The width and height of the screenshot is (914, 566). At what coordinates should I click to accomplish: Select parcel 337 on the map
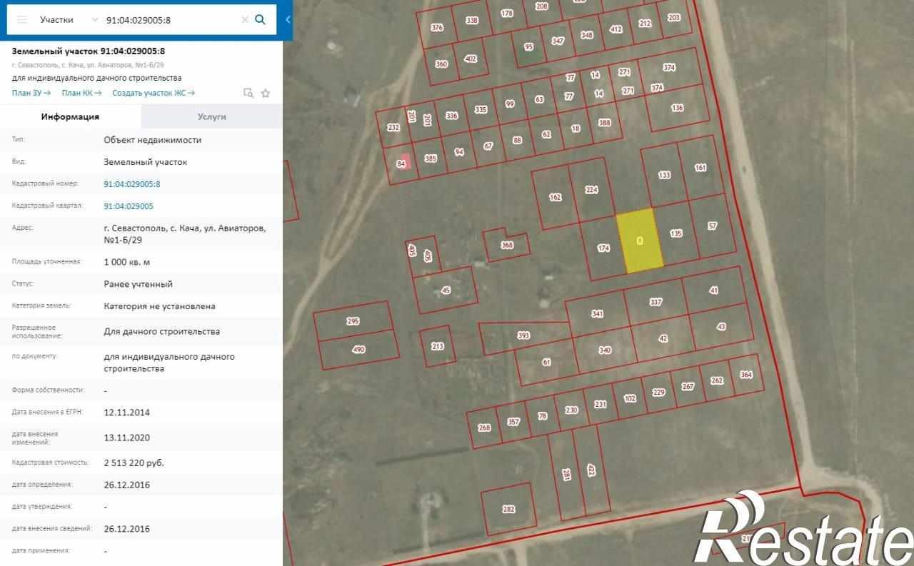[x=656, y=302]
